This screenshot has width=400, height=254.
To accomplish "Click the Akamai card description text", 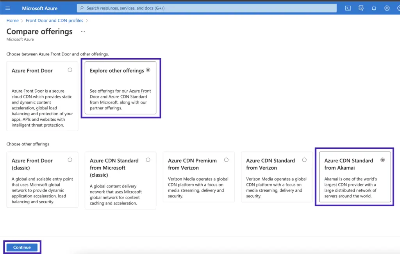I will [x=350, y=188].
